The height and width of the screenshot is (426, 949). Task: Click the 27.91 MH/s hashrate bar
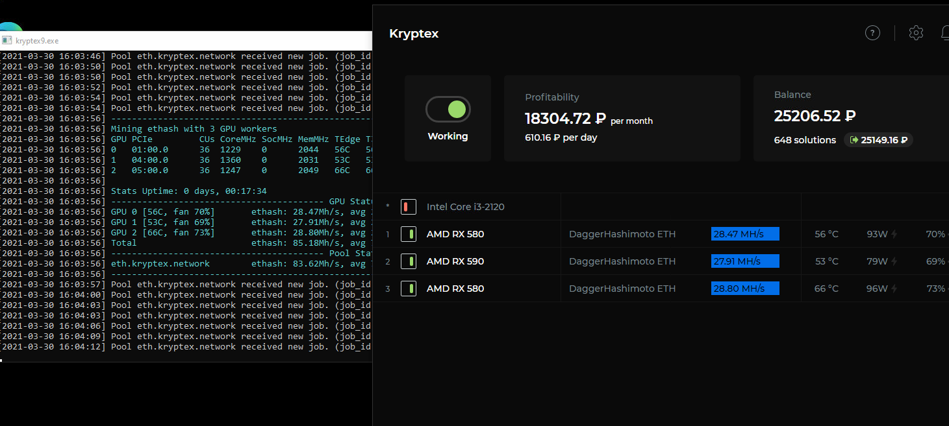pos(745,261)
